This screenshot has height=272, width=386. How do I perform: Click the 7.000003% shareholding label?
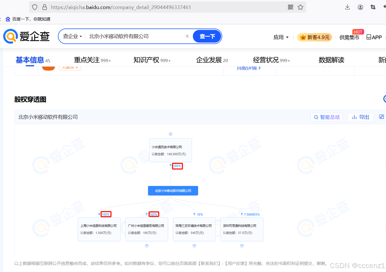(x=252, y=214)
